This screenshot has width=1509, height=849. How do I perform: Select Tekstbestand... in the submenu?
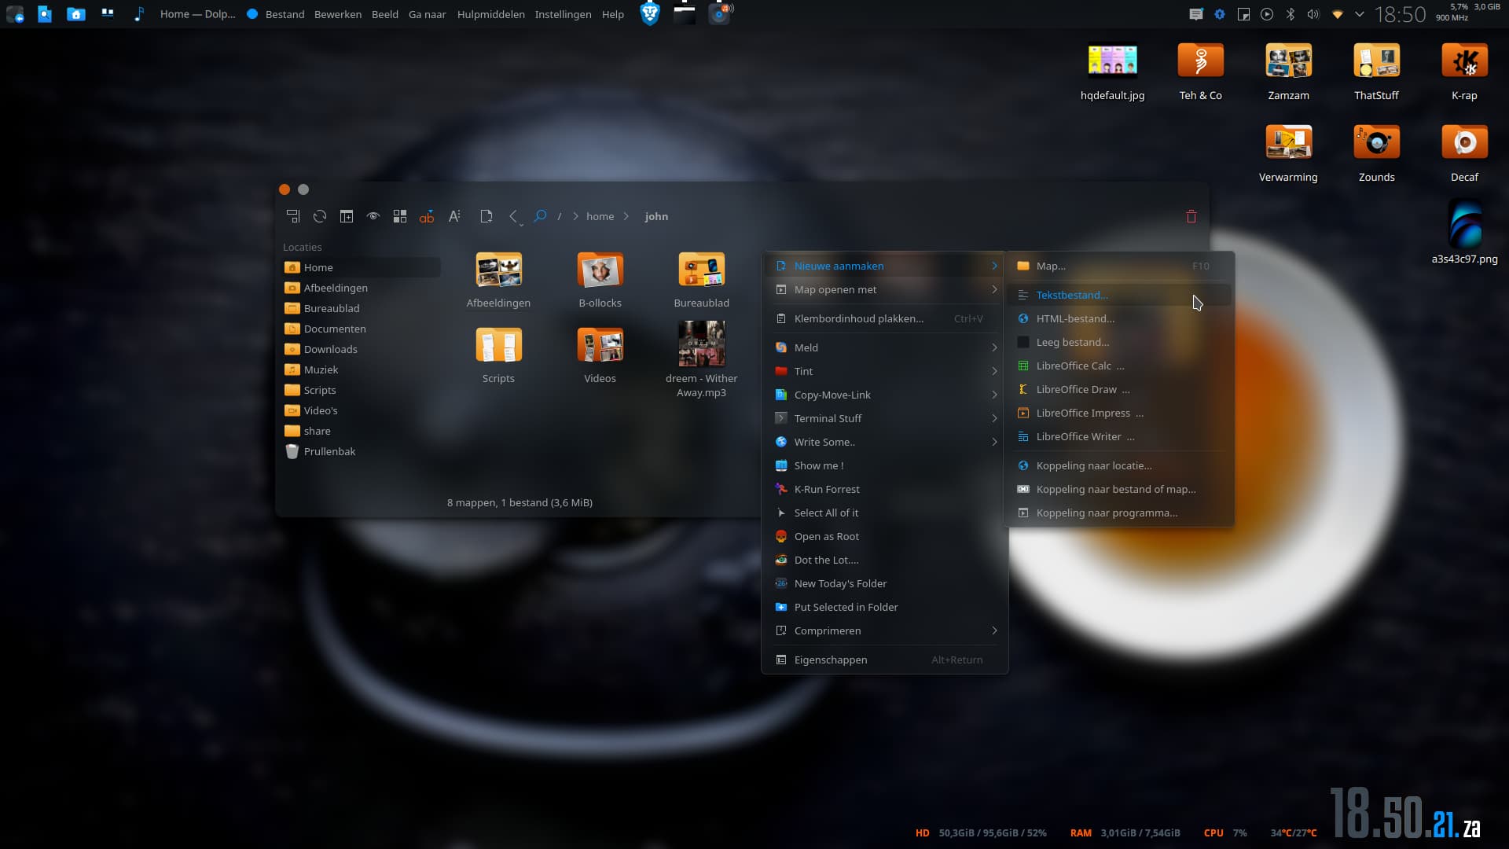click(x=1119, y=295)
